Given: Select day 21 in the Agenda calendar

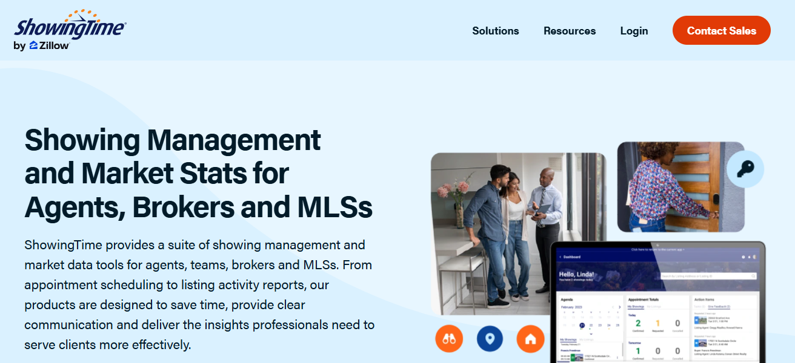Looking at the screenshot, I should (582, 325).
